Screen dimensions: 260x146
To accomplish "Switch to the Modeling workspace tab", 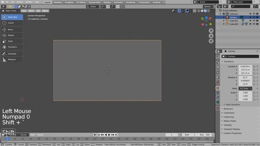I will point(58,2).
